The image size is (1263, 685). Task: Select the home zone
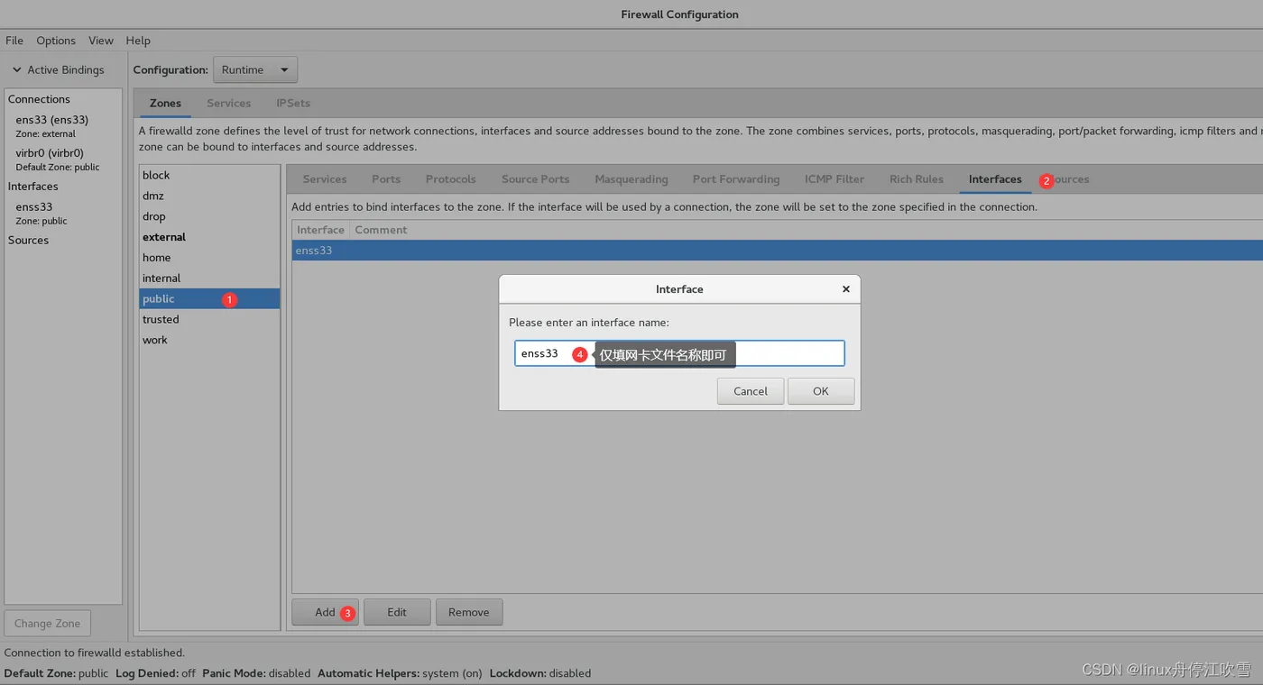[x=209, y=258]
